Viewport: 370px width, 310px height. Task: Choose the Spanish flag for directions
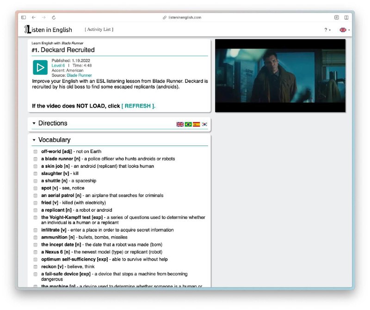point(196,124)
